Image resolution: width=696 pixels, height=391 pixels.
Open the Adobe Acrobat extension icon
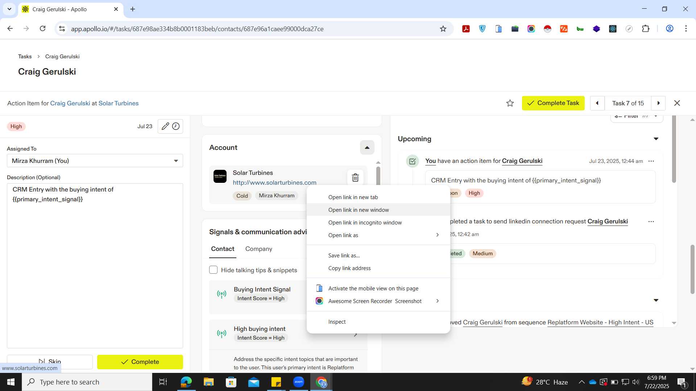[466, 29]
